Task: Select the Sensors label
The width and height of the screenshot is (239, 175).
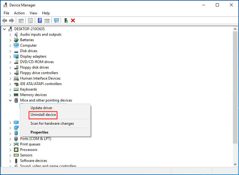Action: (x=26, y=155)
